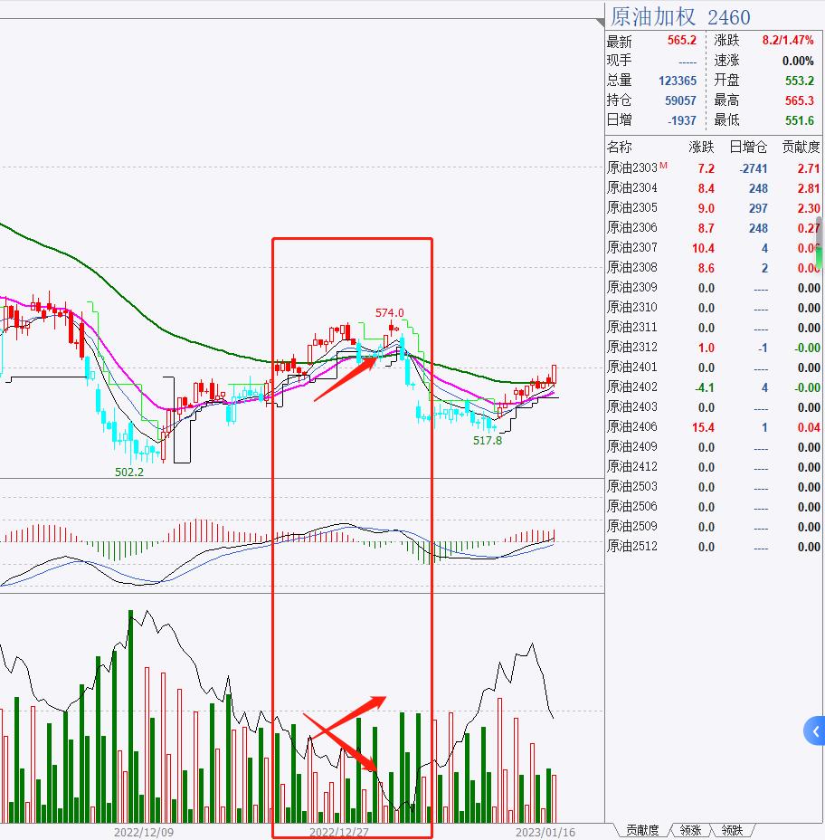
Task: Sort by the 贡献度 column header
Action: [x=801, y=147]
